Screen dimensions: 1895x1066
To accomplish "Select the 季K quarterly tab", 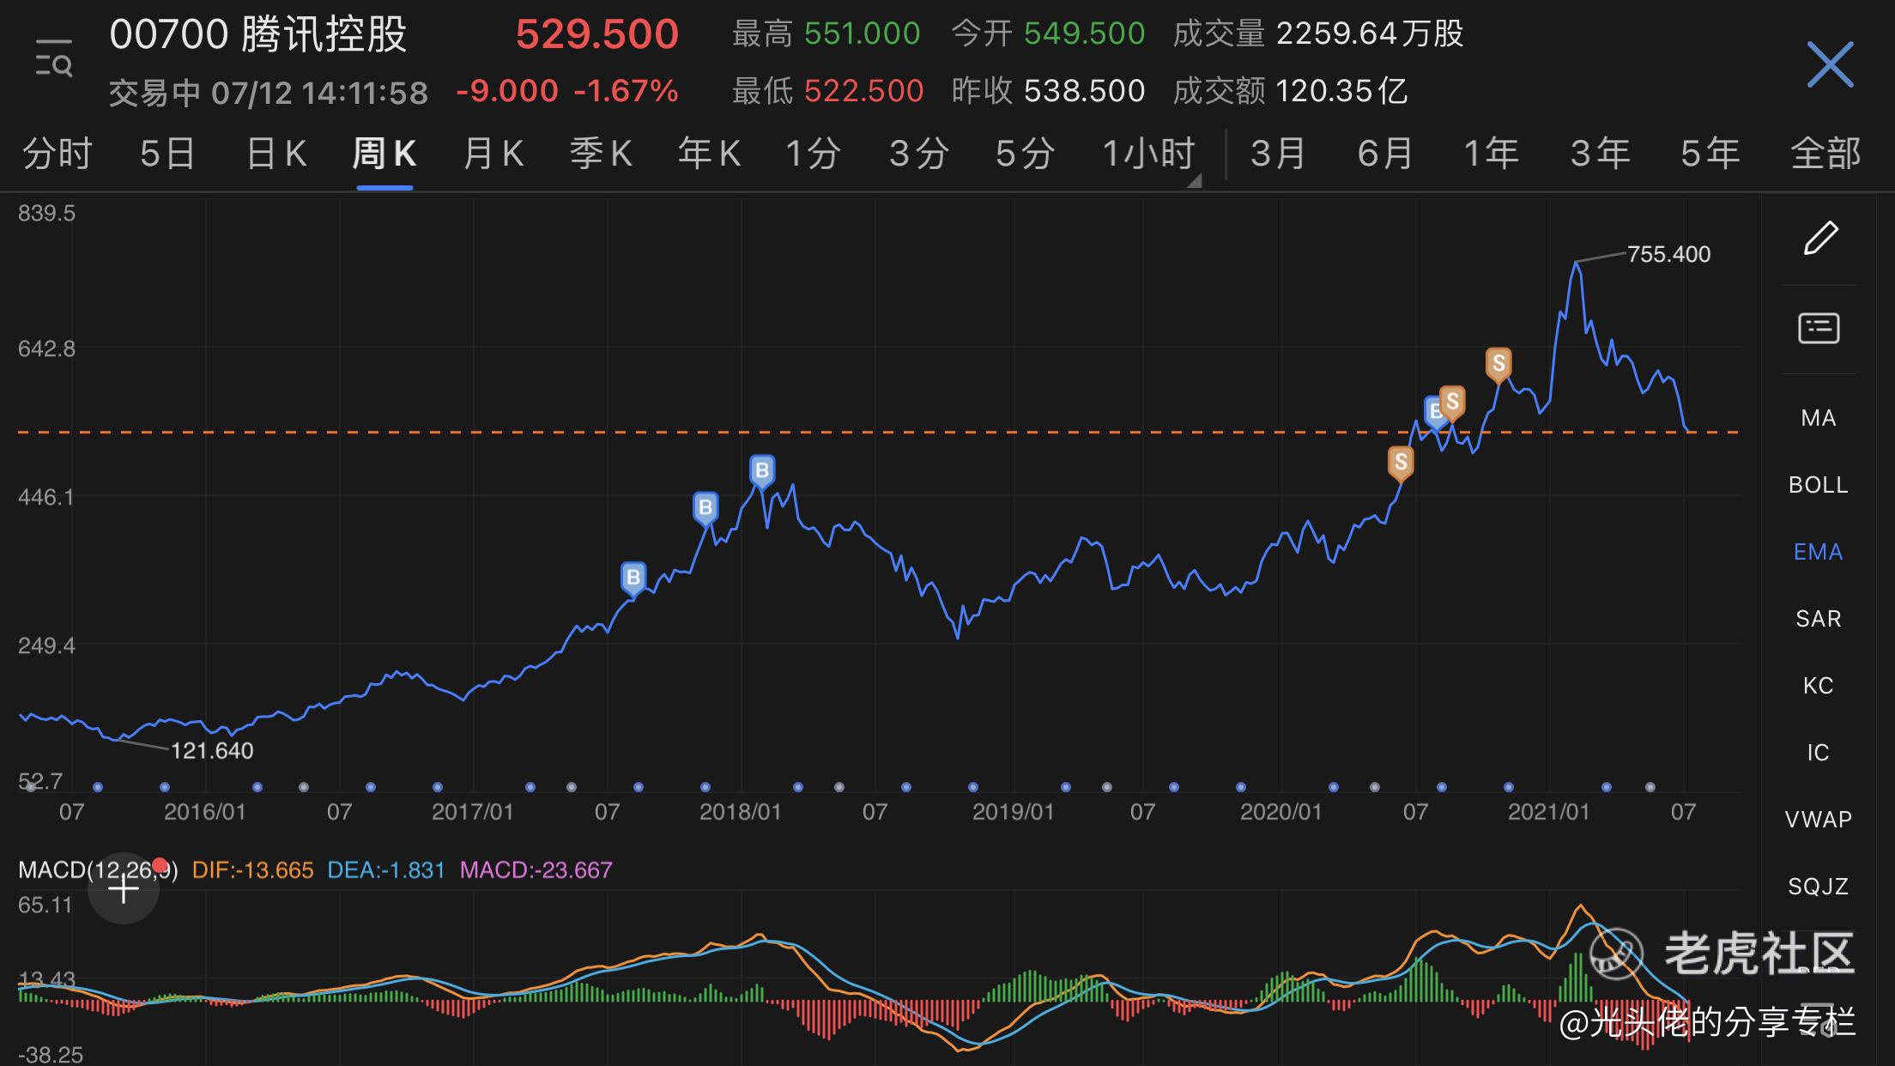I will pos(601,154).
